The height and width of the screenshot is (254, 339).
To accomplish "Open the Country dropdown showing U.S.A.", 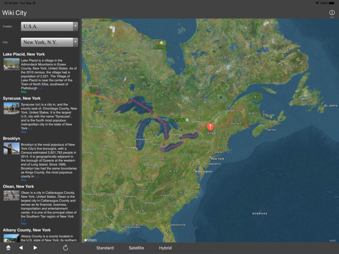I will tap(49, 26).
